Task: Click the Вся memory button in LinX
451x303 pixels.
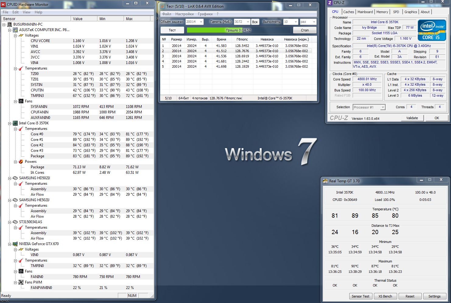Action: [255, 22]
